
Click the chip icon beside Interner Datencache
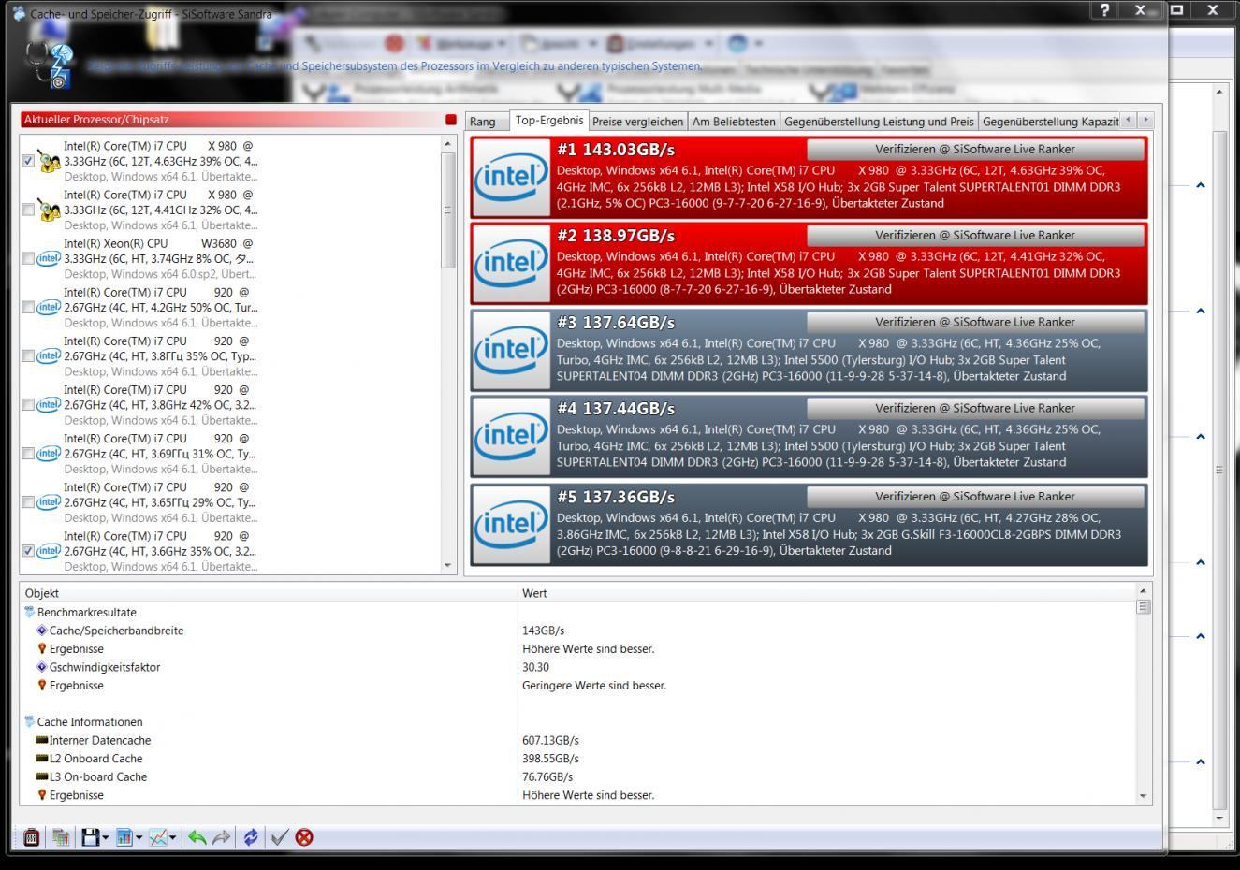point(41,740)
